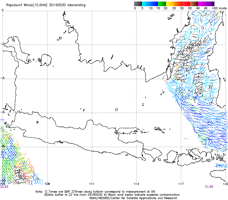Click the cyan-blue 5-15 knots legend swatch

(150, 4)
